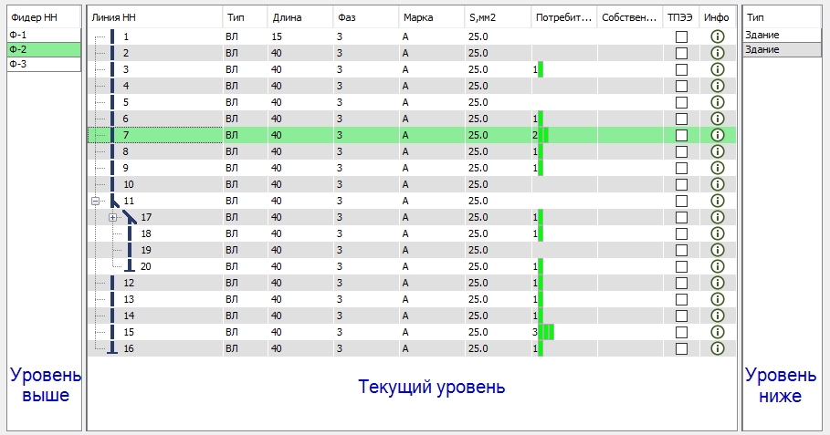Click the Тип header in lower-level panel
The width and height of the screenshot is (830, 435).
point(782,17)
